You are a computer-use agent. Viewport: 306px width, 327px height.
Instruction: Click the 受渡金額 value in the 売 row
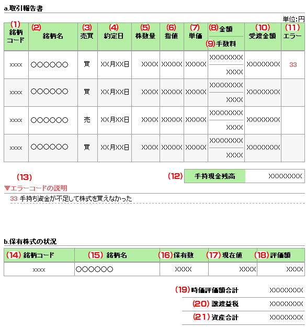tap(263, 120)
